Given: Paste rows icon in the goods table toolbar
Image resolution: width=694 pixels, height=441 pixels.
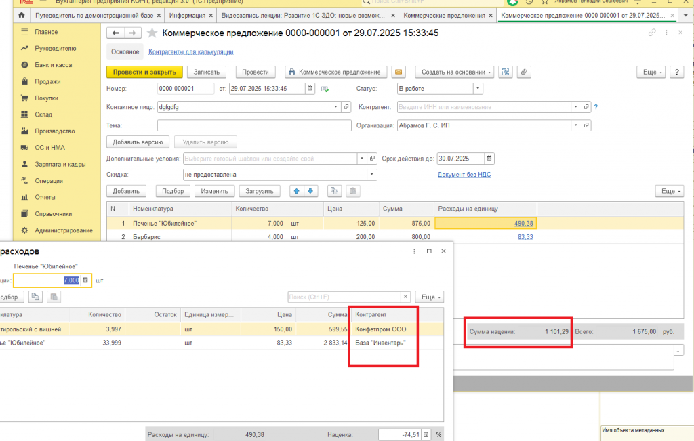Looking at the screenshot, I should point(352,191).
